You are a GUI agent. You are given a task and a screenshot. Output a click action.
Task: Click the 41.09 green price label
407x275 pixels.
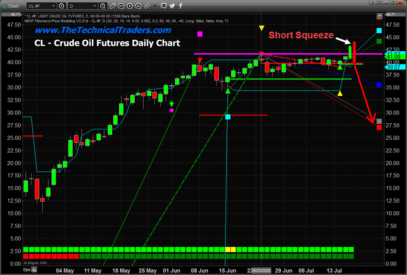394,57
